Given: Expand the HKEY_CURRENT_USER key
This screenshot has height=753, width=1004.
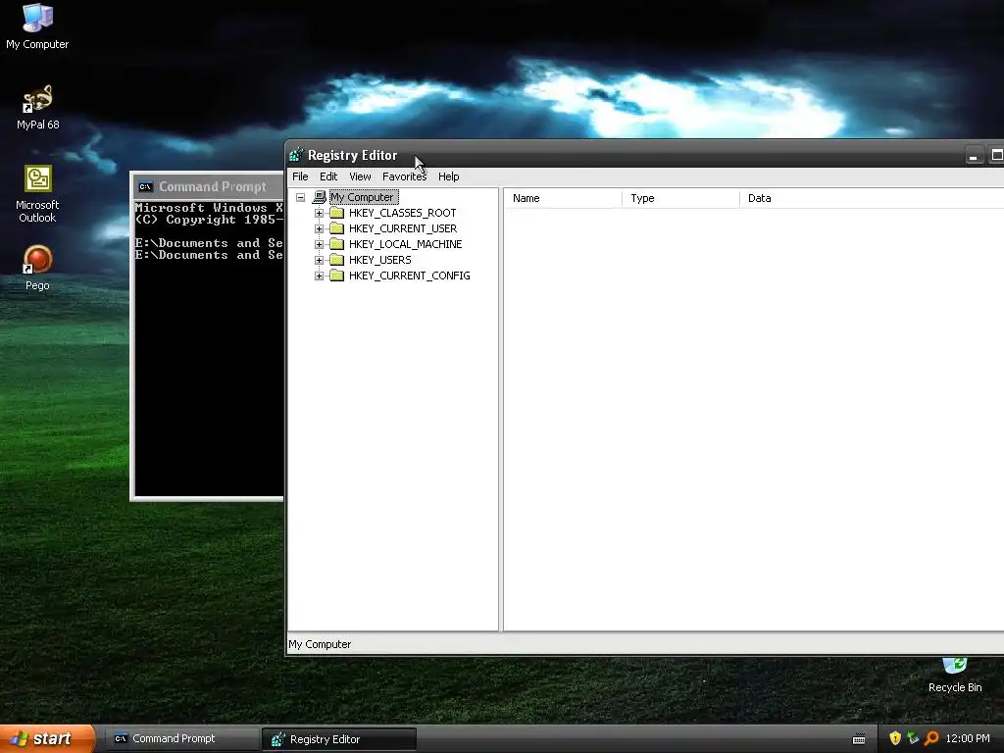Looking at the screenshot, I should pos(319,228).
